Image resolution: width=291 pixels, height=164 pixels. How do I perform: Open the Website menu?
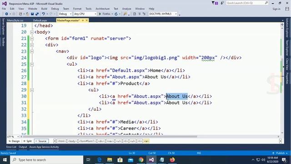pos(32,9)
